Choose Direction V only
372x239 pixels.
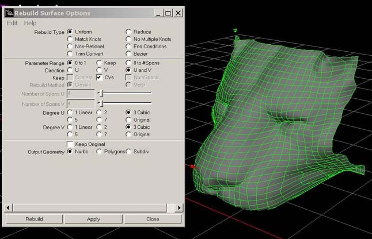pyautogui.click(x=99, y=70)
